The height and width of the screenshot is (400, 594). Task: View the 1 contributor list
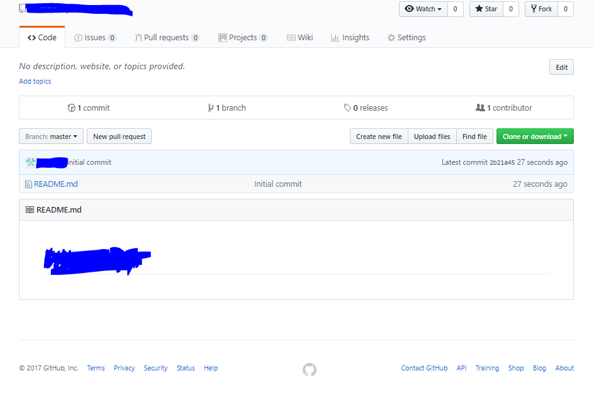(x=504, y=108)
